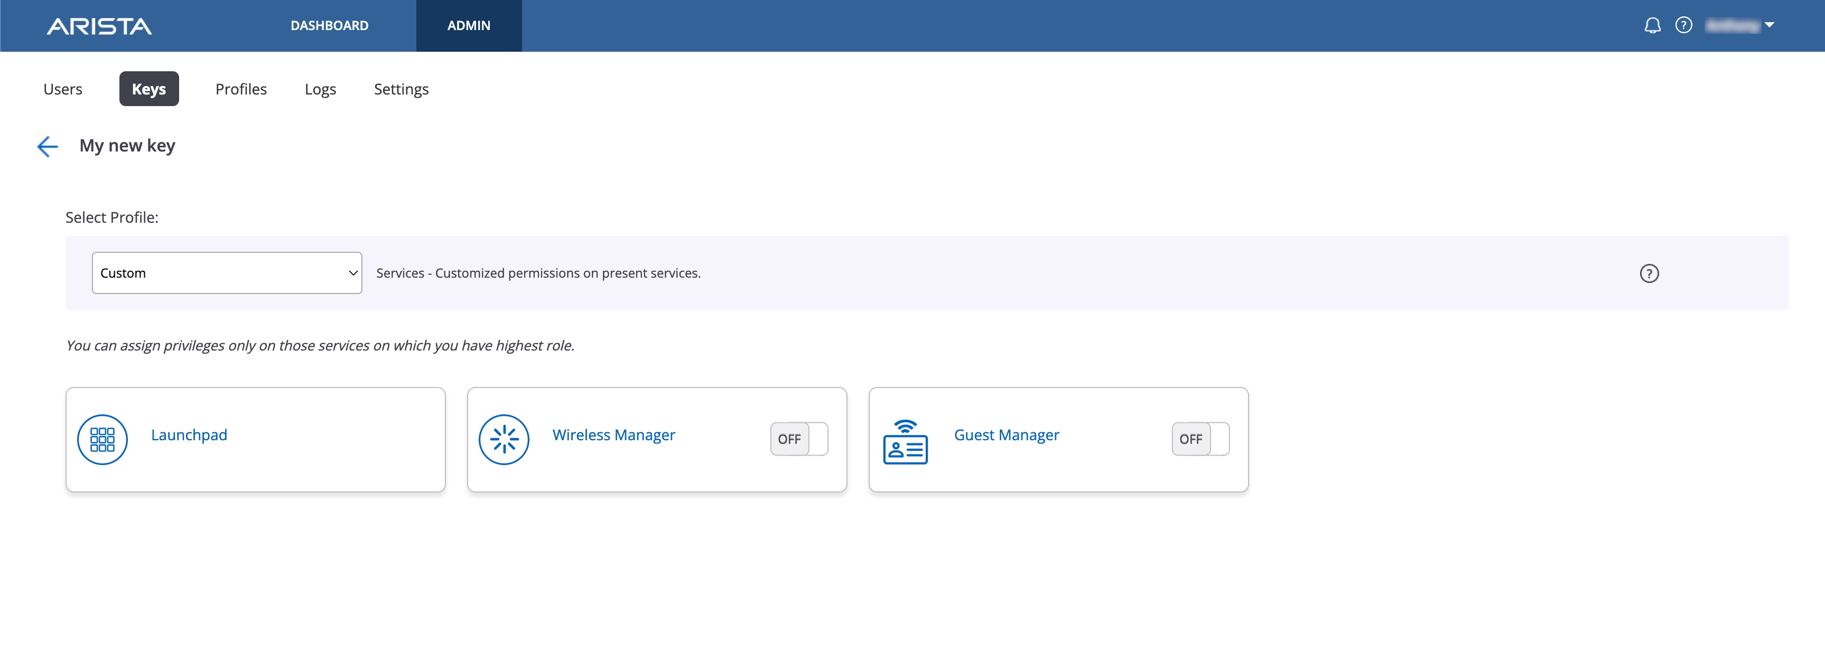Image resolution: width=1825 pixels, height=663 pixels.
Task: Open the notifications bell
Action: click(1652, 25)
